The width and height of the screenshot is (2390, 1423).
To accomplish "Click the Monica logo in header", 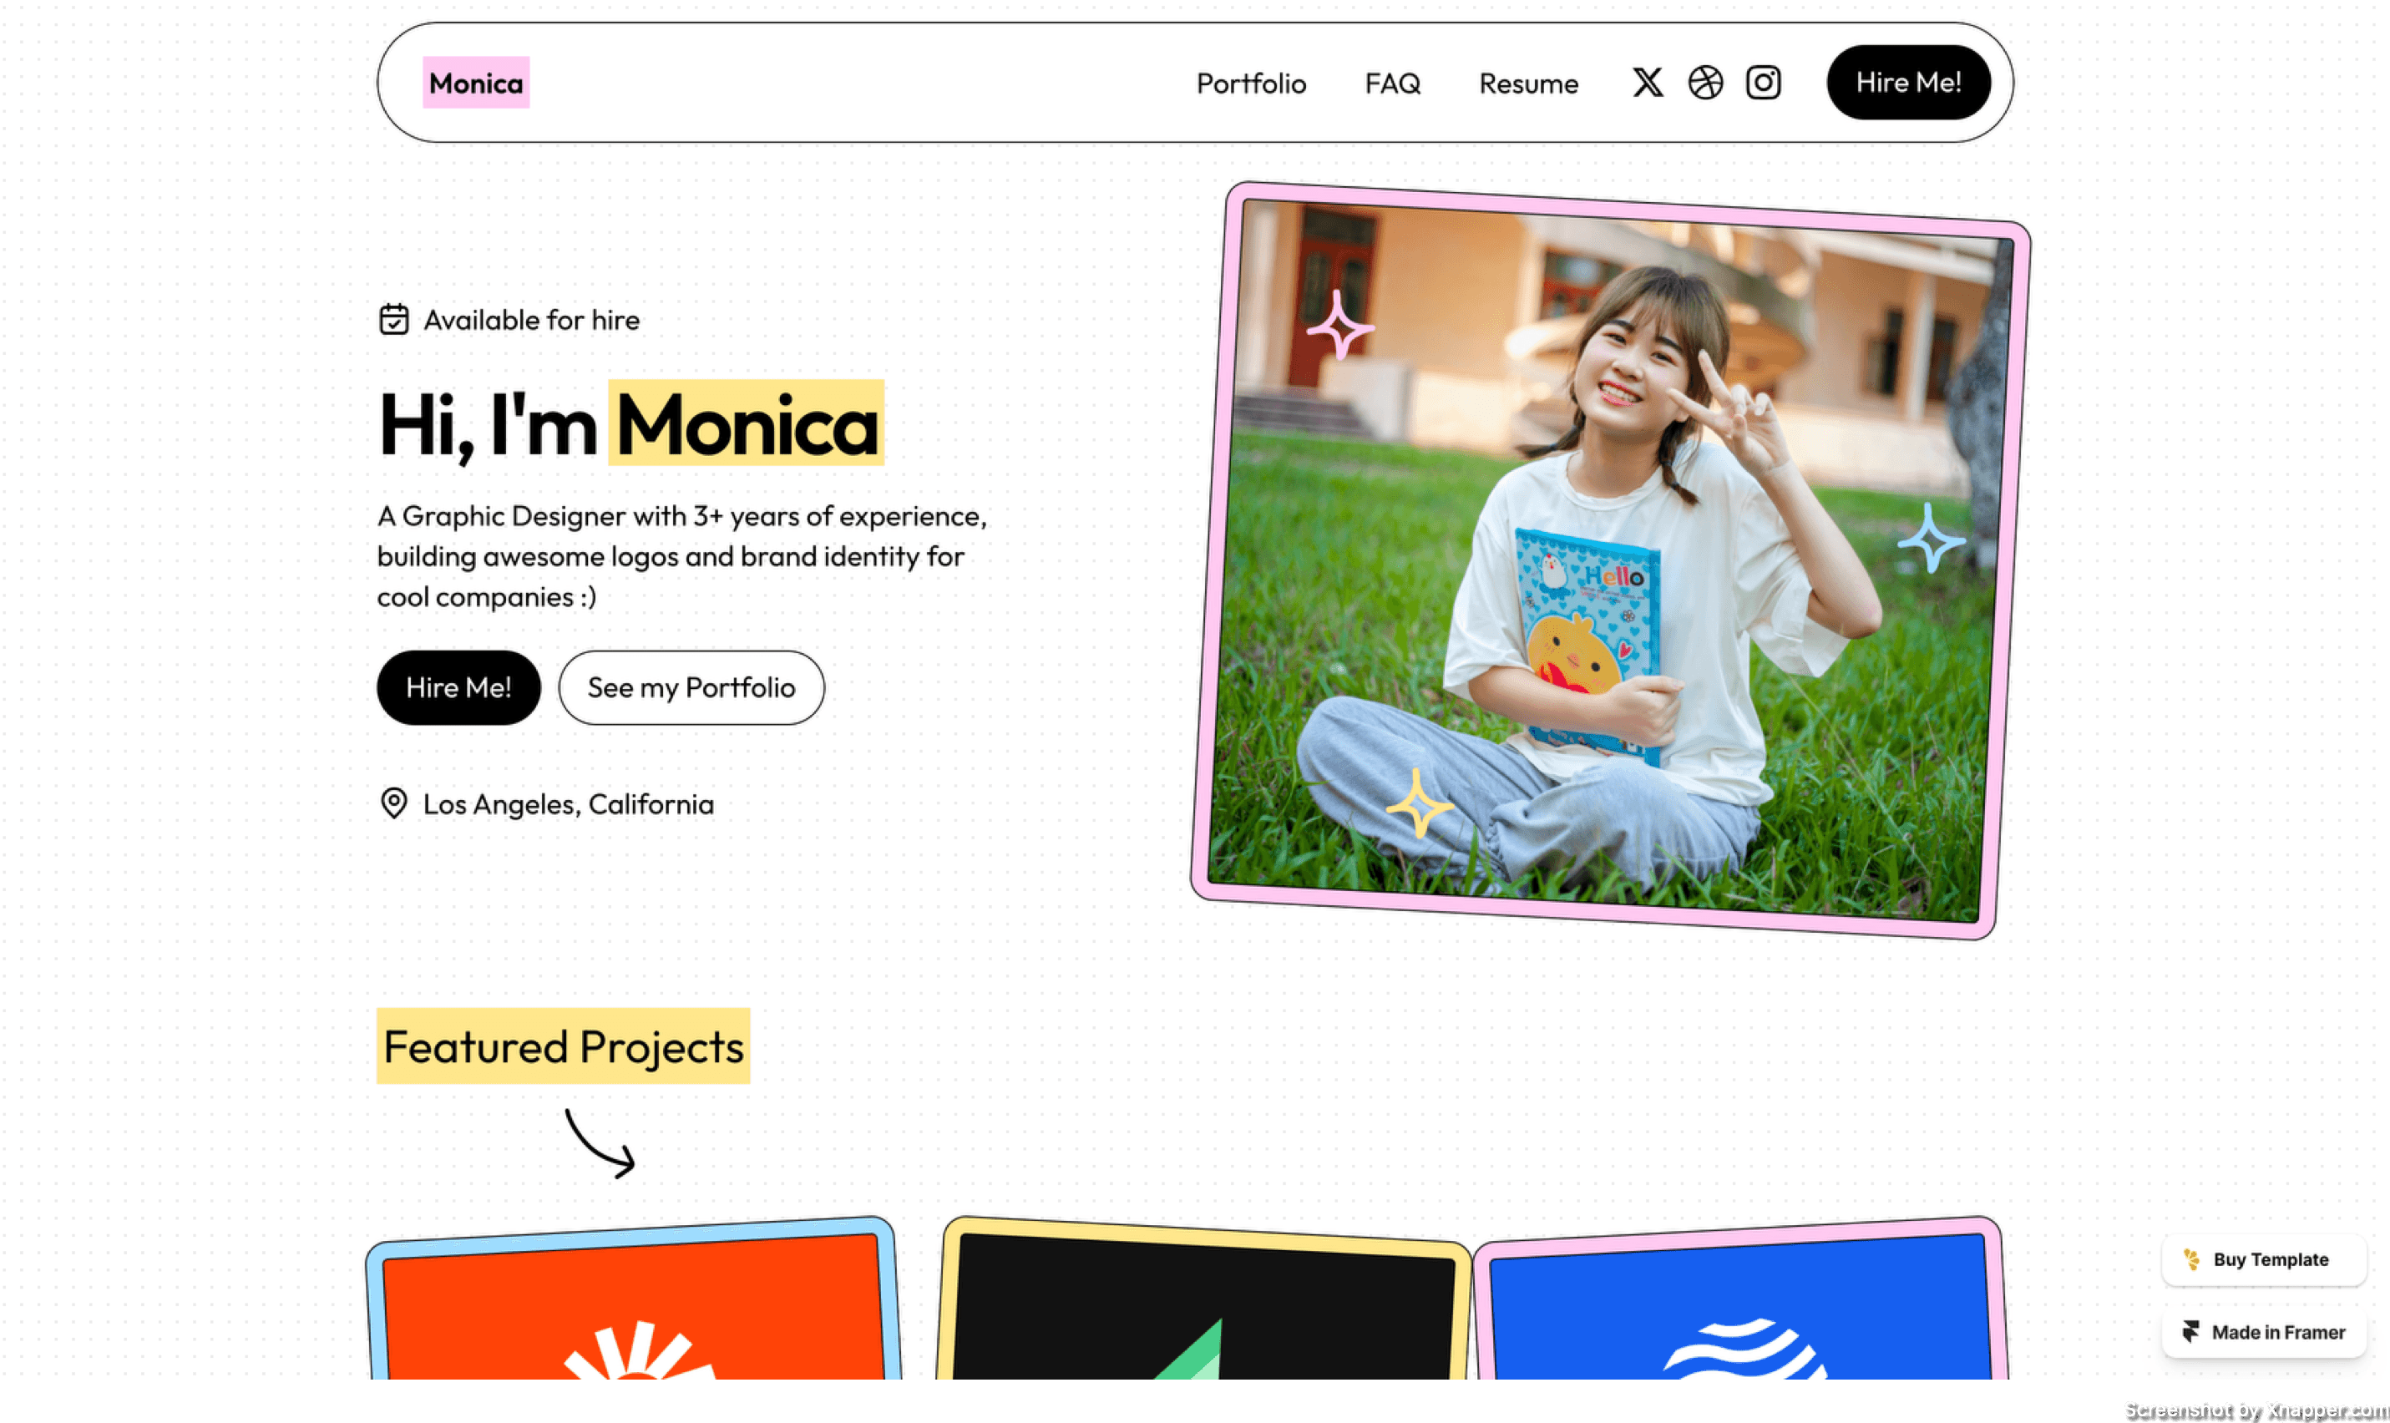I will click(475, 84).
